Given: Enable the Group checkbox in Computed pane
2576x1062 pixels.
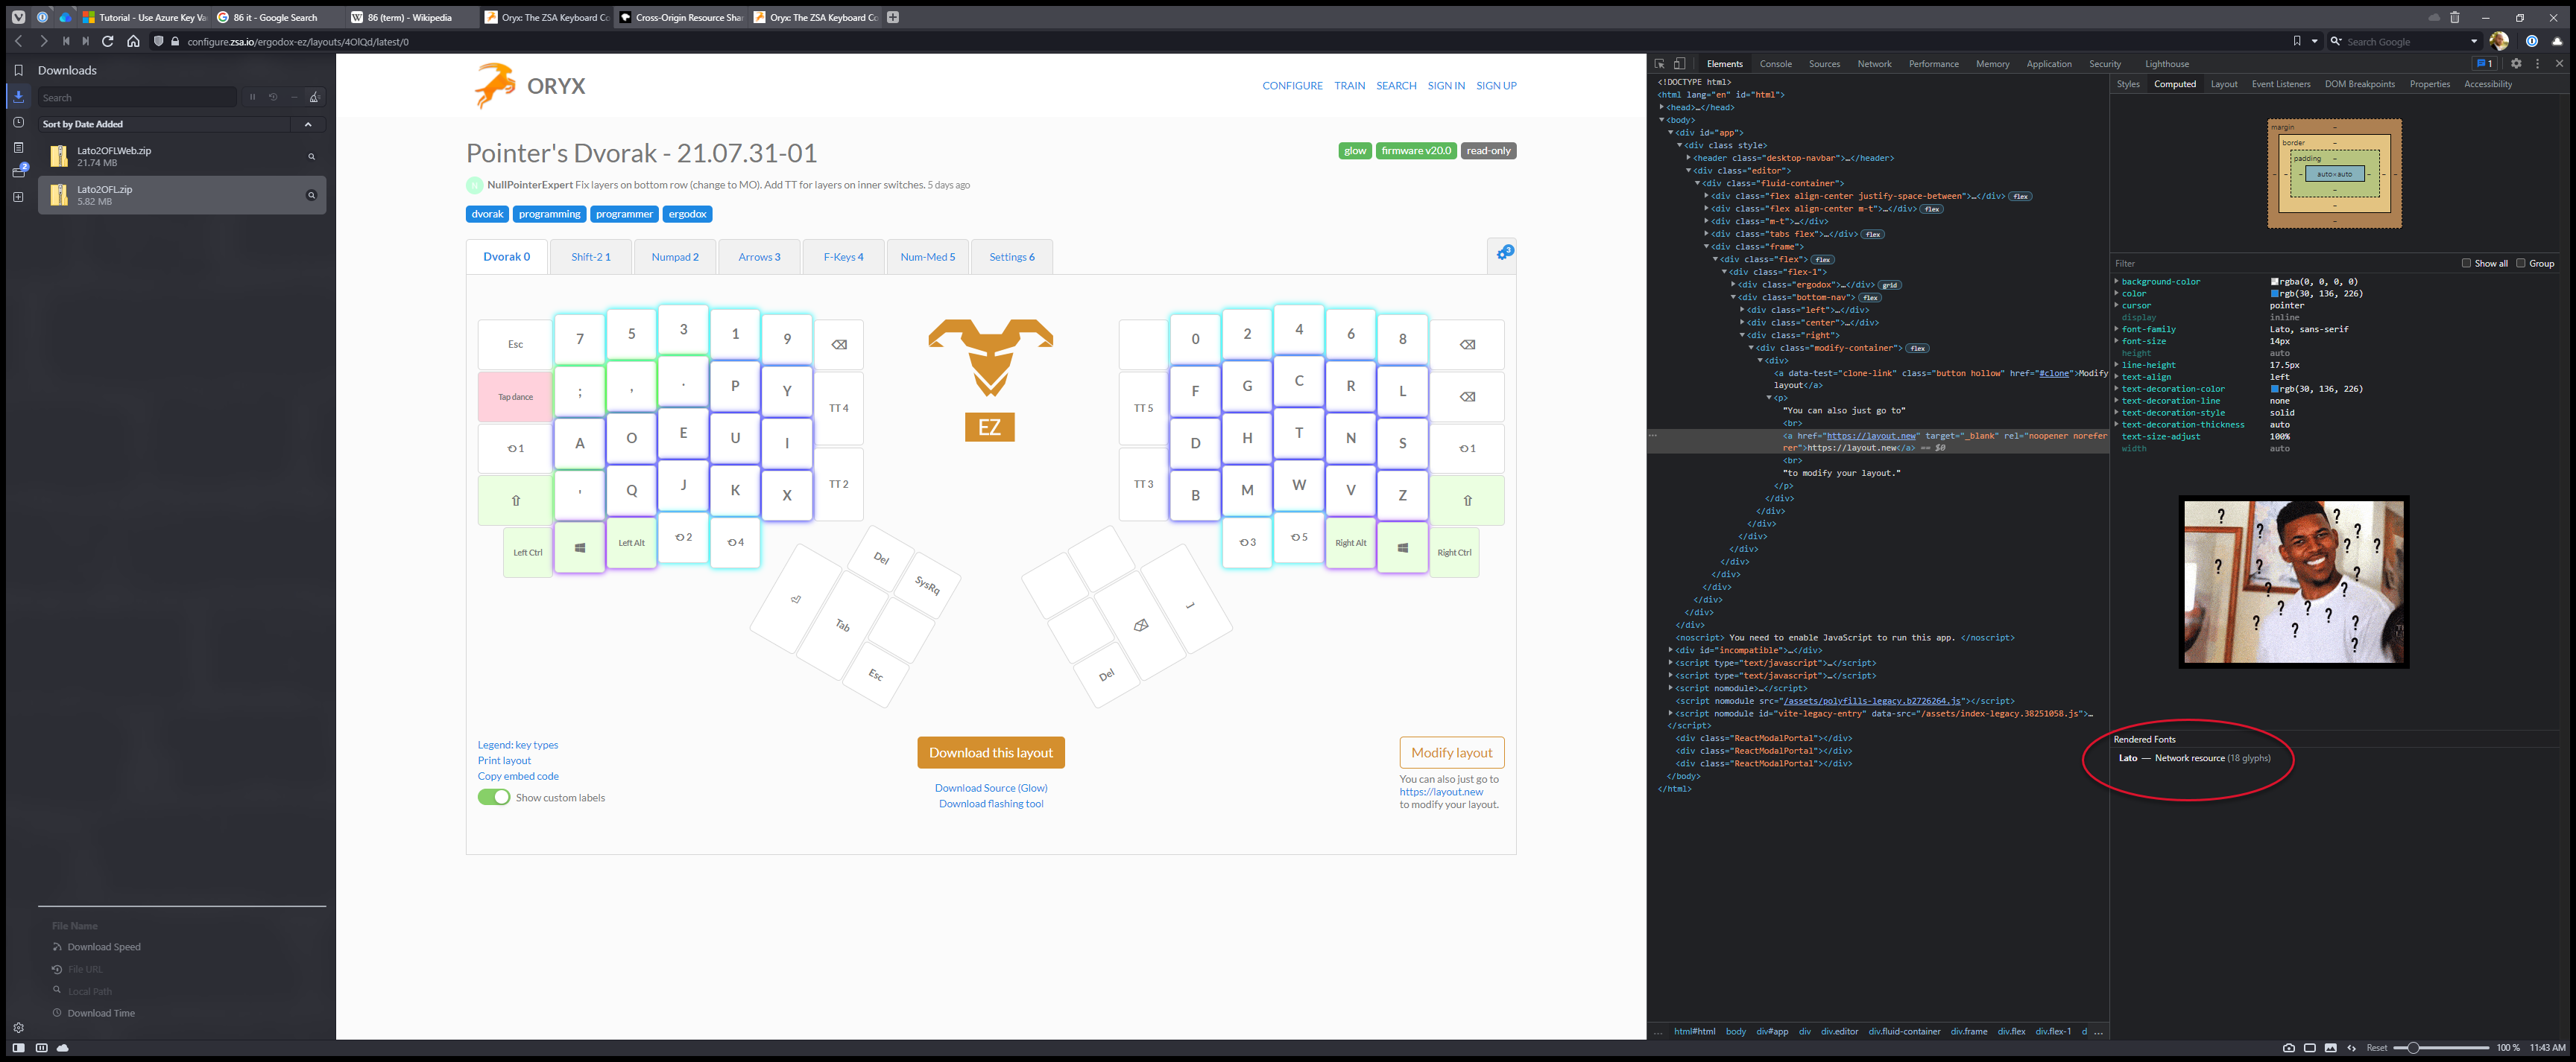Looking at the screenshot, I should [x=2520, y=264].
